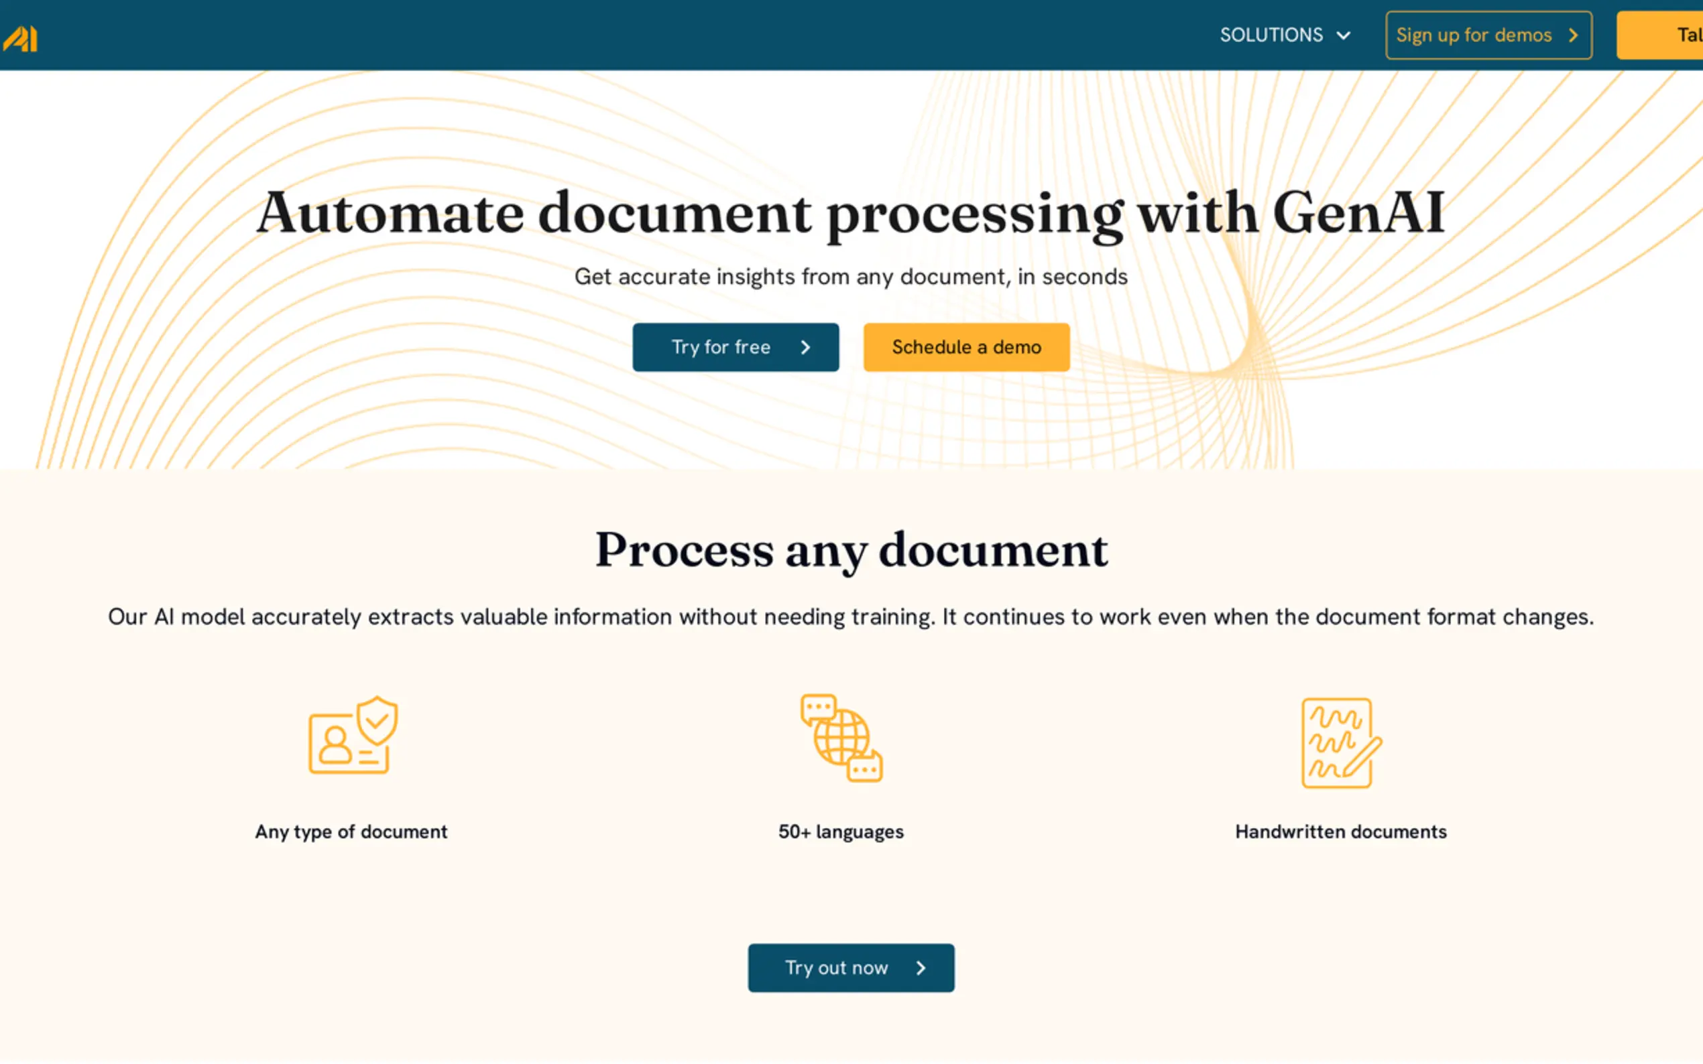
Task: Start with the Try for free button
Action: pyautogui.click(x=721, y=347)
